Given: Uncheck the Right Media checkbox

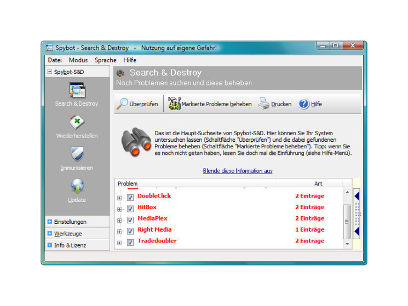Looking at the screenshot, I should coord(130,231).
